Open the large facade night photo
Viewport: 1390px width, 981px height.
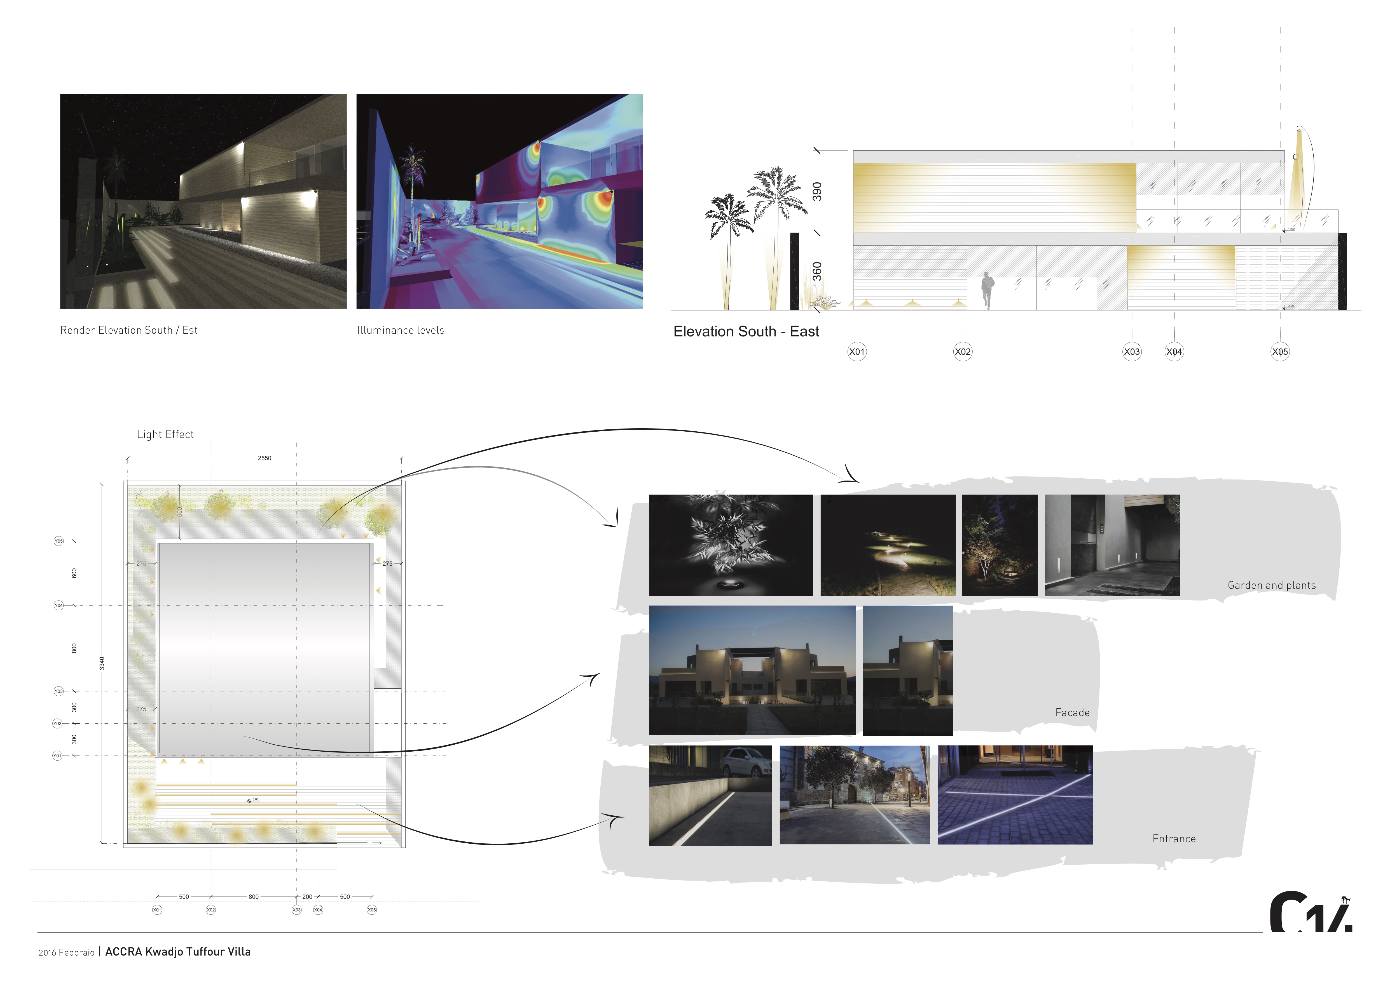pyautogui.click(x=752, y=671)
